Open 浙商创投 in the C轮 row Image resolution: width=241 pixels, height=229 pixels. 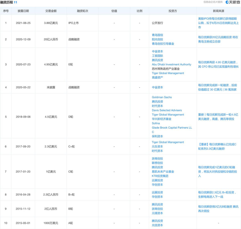[157, 159]
